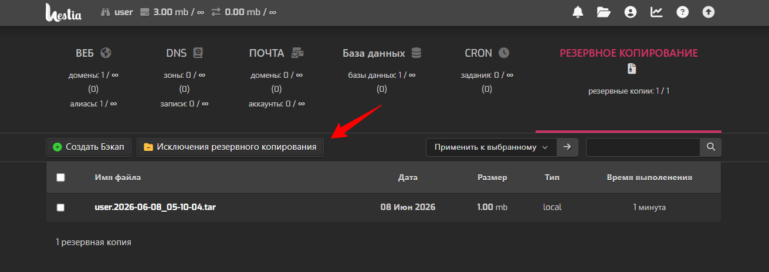This screenshot has height=272, width=769.
Task: Click the ПОЧТА mail icon
Action: 297,53
